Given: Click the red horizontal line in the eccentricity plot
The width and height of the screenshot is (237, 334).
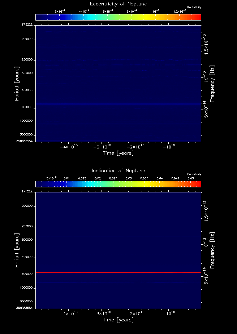Looking at the screenshot, I should (x=118, y=104).
